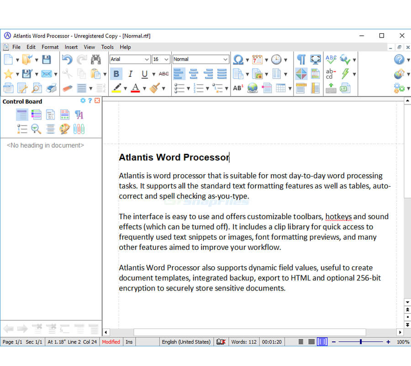Image resolution: width=411 pixels, height=366 pixels.
Task: Click the eraser icon in toolbar
Action: click(x=68, y=88)
